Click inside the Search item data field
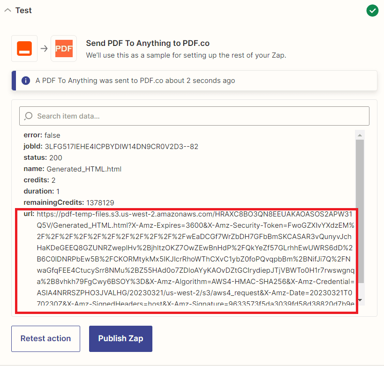Viewport: 384px width, 366px height. 141,116
